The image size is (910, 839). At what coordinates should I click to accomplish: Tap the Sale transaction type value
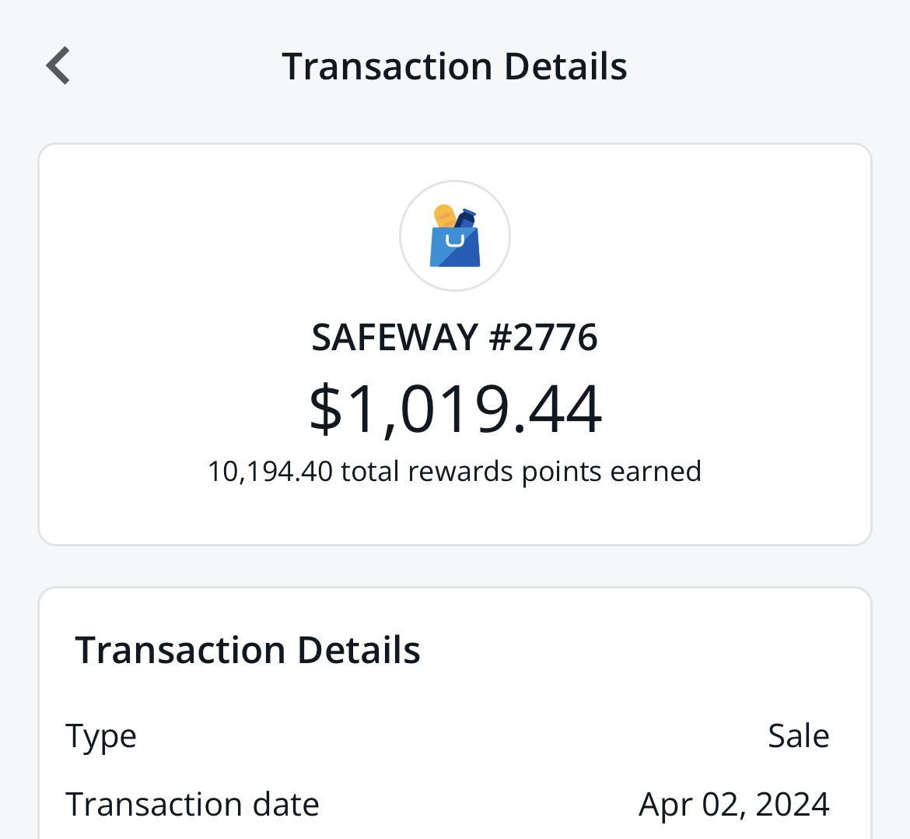click(798, 736)
